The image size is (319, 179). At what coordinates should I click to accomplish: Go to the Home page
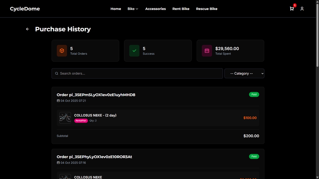coord(116,9)
